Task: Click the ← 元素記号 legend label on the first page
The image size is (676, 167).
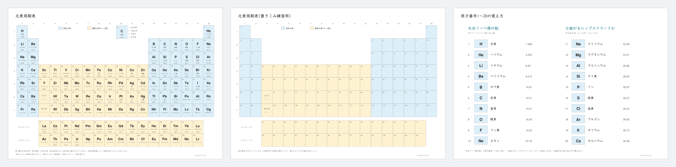Action: point(133,30)
